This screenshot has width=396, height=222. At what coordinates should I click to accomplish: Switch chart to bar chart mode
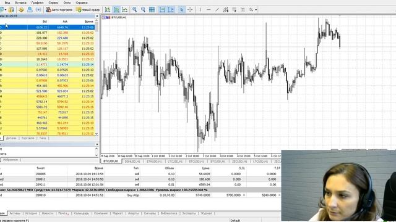click(x=108, y=10)
